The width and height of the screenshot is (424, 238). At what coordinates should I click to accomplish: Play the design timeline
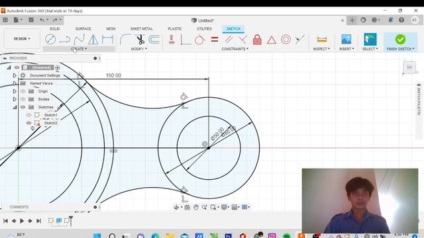22,221
